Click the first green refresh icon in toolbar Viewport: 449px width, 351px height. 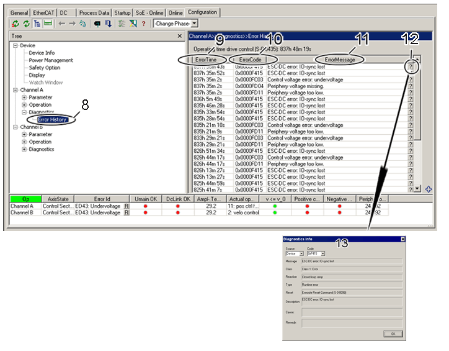15,24
